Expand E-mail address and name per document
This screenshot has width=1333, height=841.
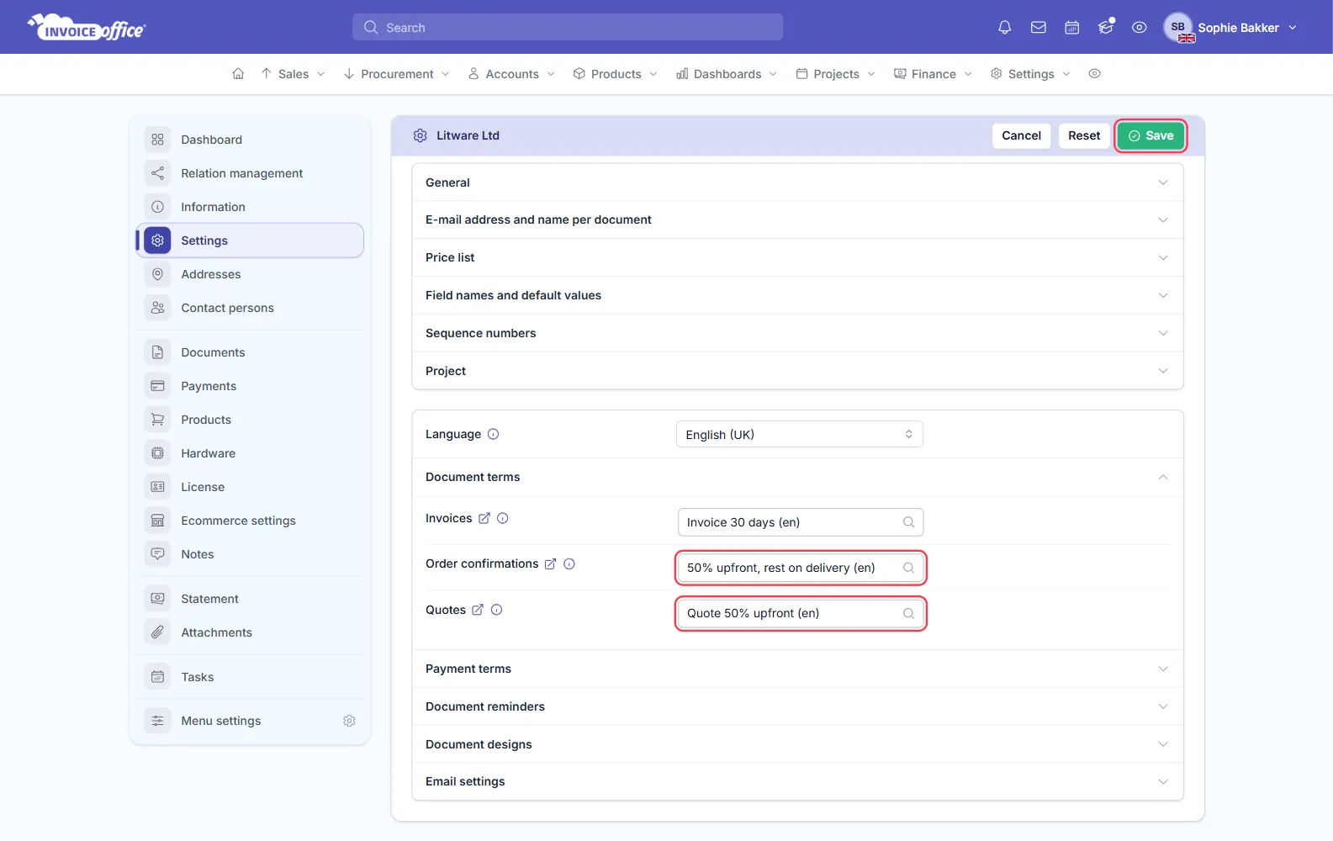point(797,220)
